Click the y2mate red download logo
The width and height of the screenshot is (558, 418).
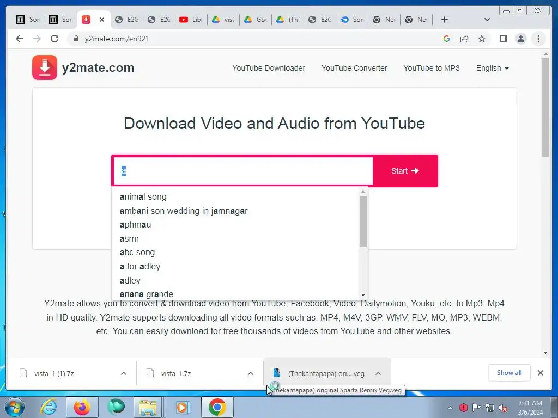(x=45, y=67)
